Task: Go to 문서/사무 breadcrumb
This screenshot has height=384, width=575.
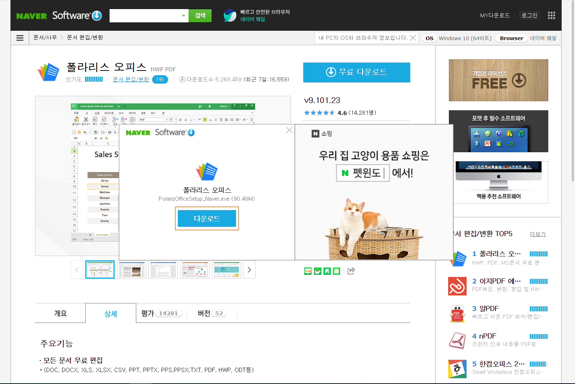Action: point(45,37)
